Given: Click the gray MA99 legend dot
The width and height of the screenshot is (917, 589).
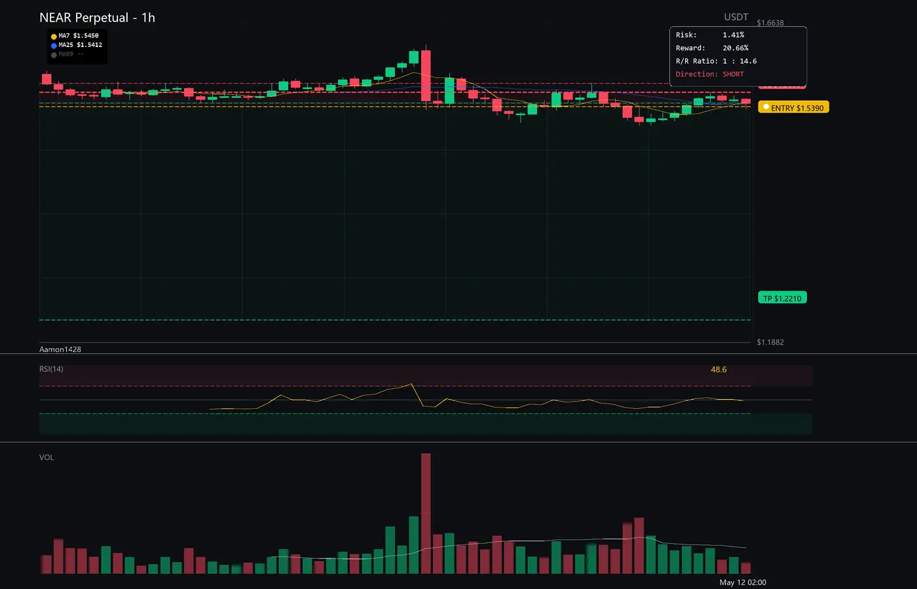Looking at the screenshot, I should click(54, 55).
